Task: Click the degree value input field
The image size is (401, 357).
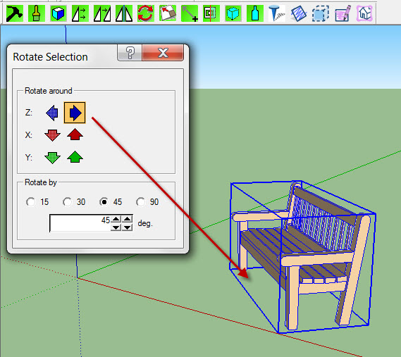Action: click(80, 223)
